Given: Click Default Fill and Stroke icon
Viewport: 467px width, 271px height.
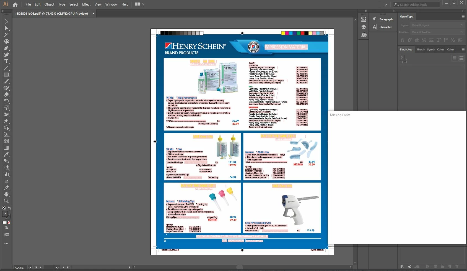Looking at the screenshot, I should [4, 208].
